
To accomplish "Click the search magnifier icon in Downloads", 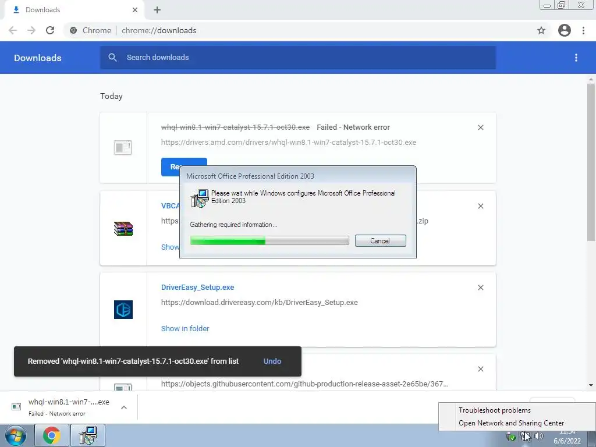I will pyautogui.click(x=112, y=58).
